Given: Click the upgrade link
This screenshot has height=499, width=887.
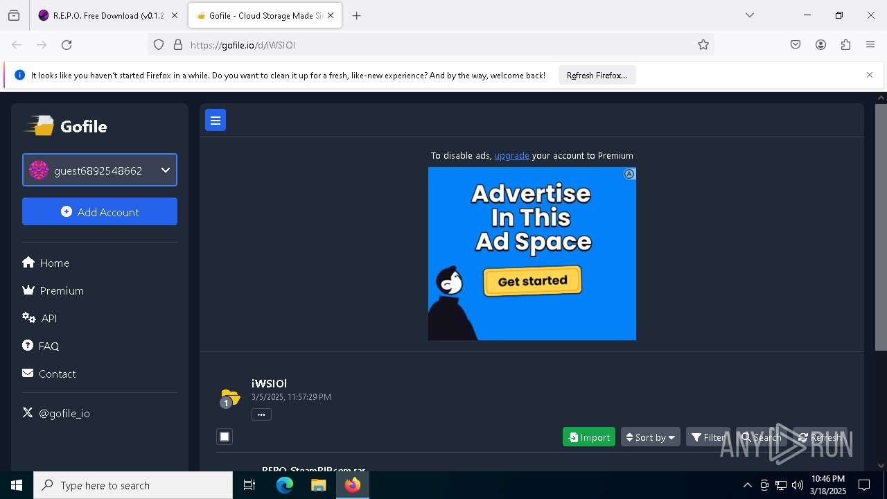Looking at the screenshot, I should click(511, 156).
